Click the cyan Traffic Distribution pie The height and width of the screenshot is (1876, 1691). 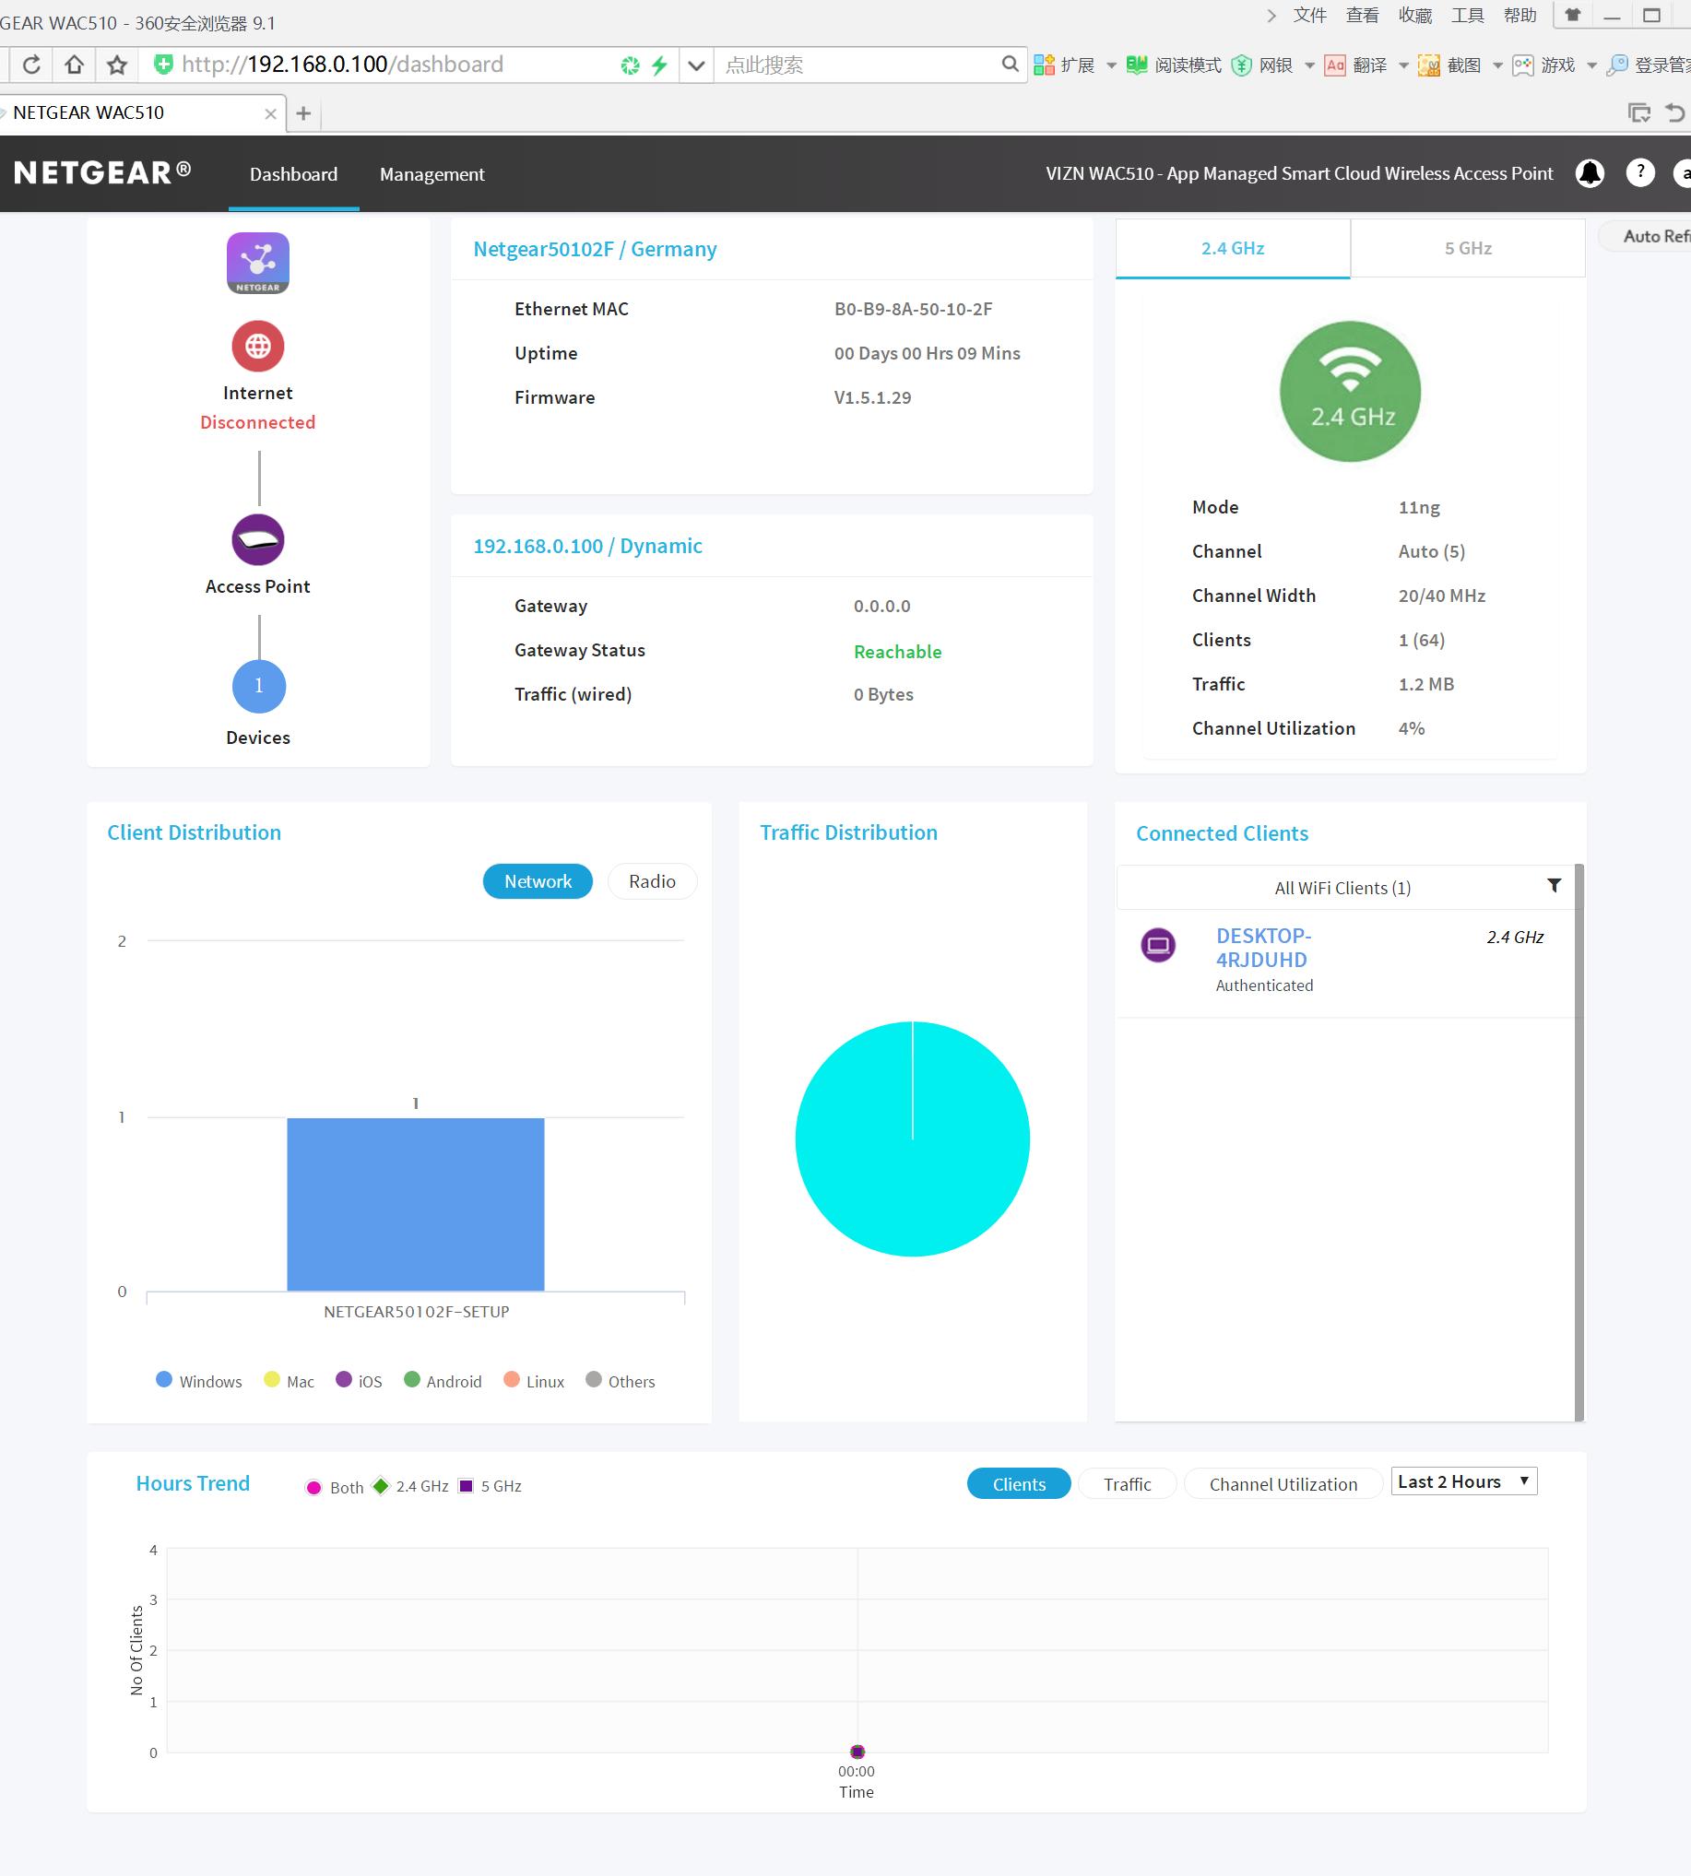click(x=913, y=1139)
